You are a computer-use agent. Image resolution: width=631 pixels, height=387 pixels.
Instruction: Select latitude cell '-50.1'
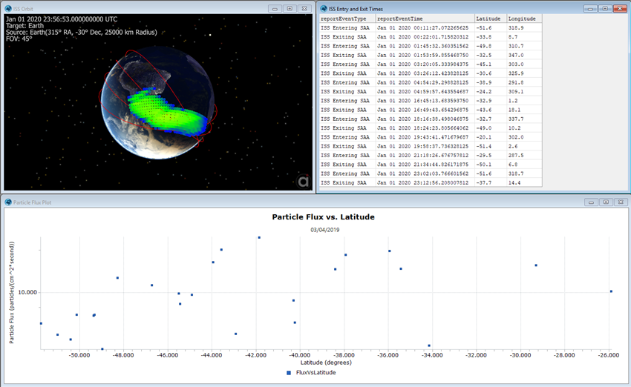491,165
